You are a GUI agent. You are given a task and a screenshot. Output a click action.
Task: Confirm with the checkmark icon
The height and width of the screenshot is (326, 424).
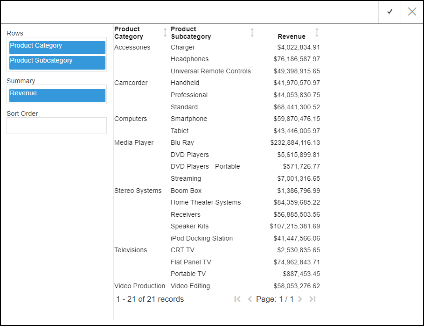(389, 12)
